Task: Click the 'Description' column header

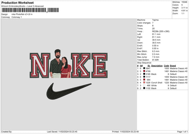Action: (157, 66)
